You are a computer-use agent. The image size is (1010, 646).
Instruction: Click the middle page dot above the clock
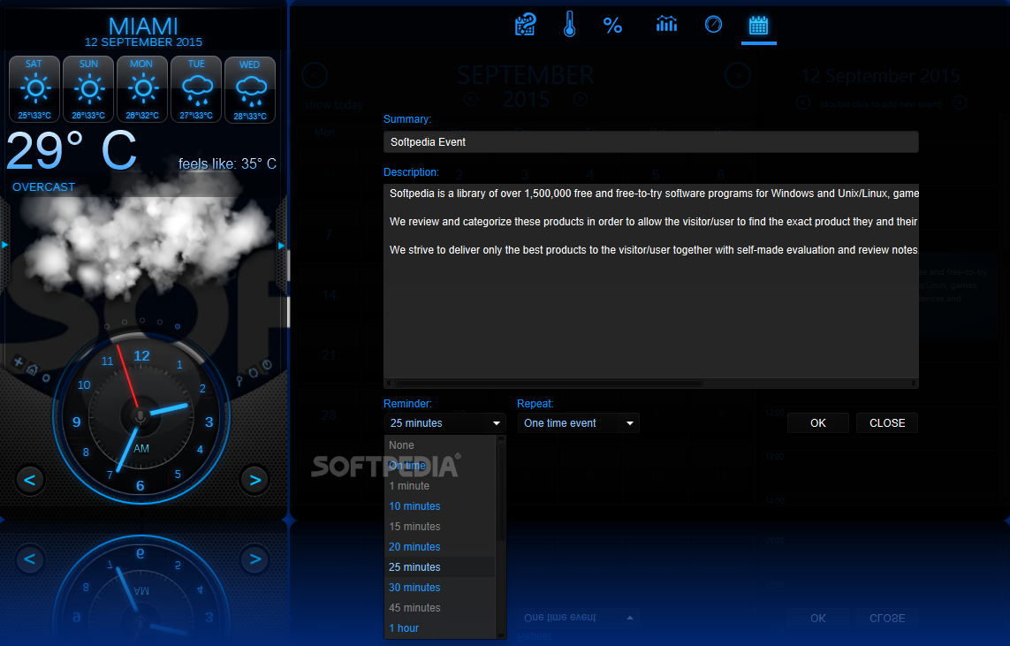click(141, 320)
